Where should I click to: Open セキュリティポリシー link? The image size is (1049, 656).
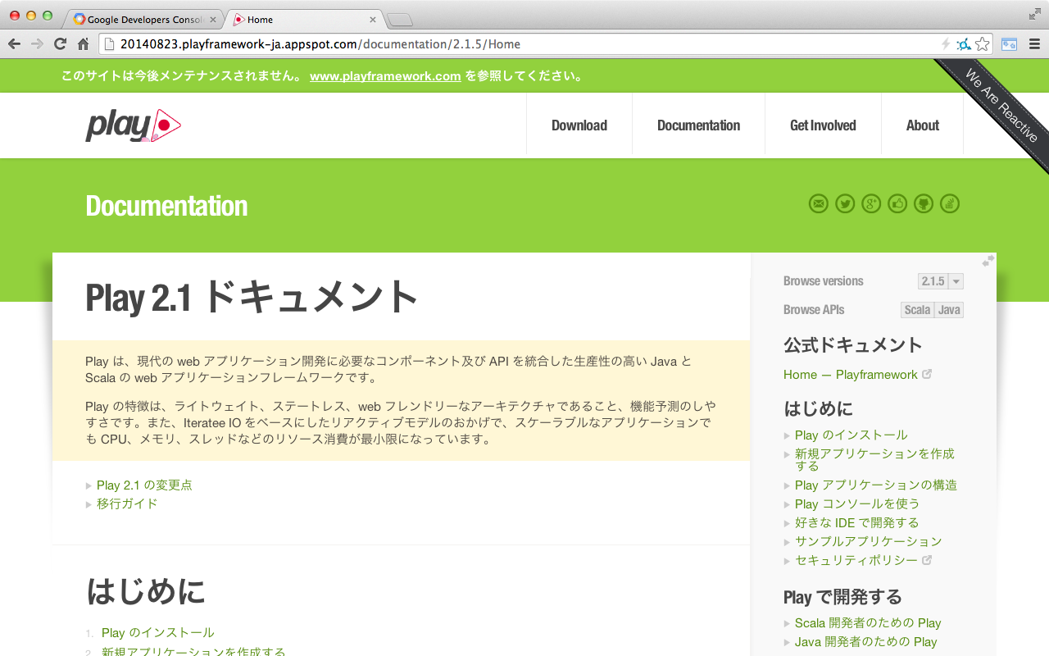[856, 560]
